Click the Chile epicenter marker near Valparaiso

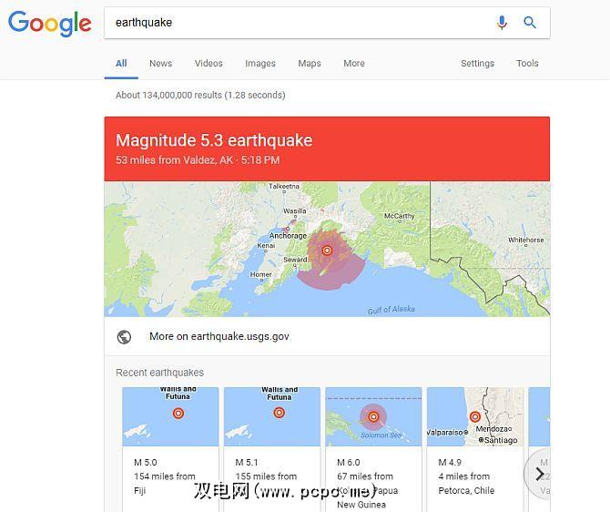[474, 417]
